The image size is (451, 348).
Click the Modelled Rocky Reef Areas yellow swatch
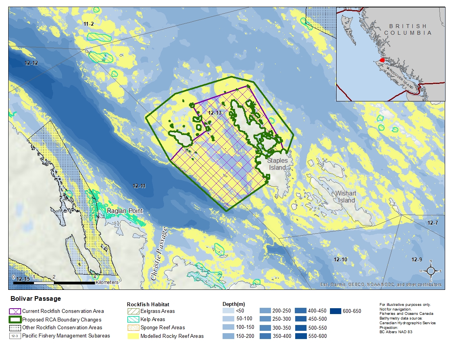(x=133, y=336)
